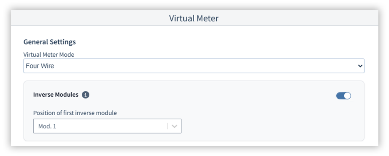Click the middle of the Four Wire select field

click(194, 66)
